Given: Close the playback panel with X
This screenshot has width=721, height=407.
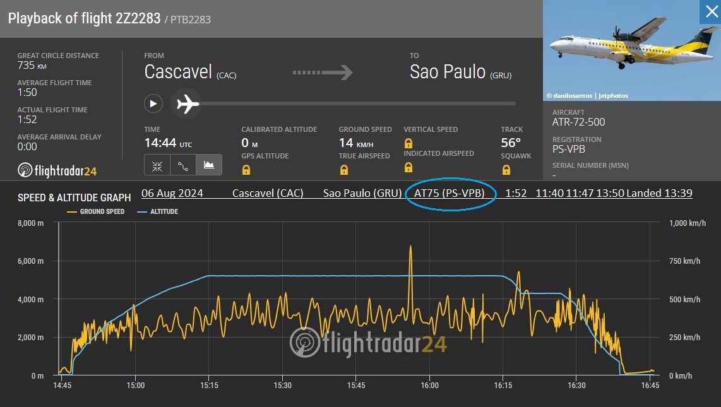Looking at the screenshot, I should pos(709,12).
